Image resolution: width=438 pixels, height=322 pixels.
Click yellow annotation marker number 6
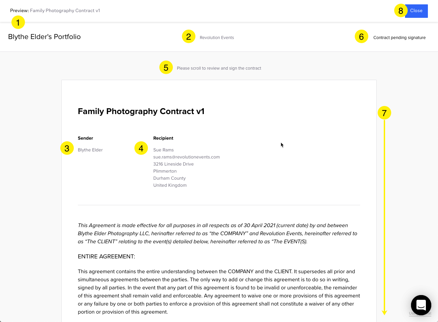(362, 37)
